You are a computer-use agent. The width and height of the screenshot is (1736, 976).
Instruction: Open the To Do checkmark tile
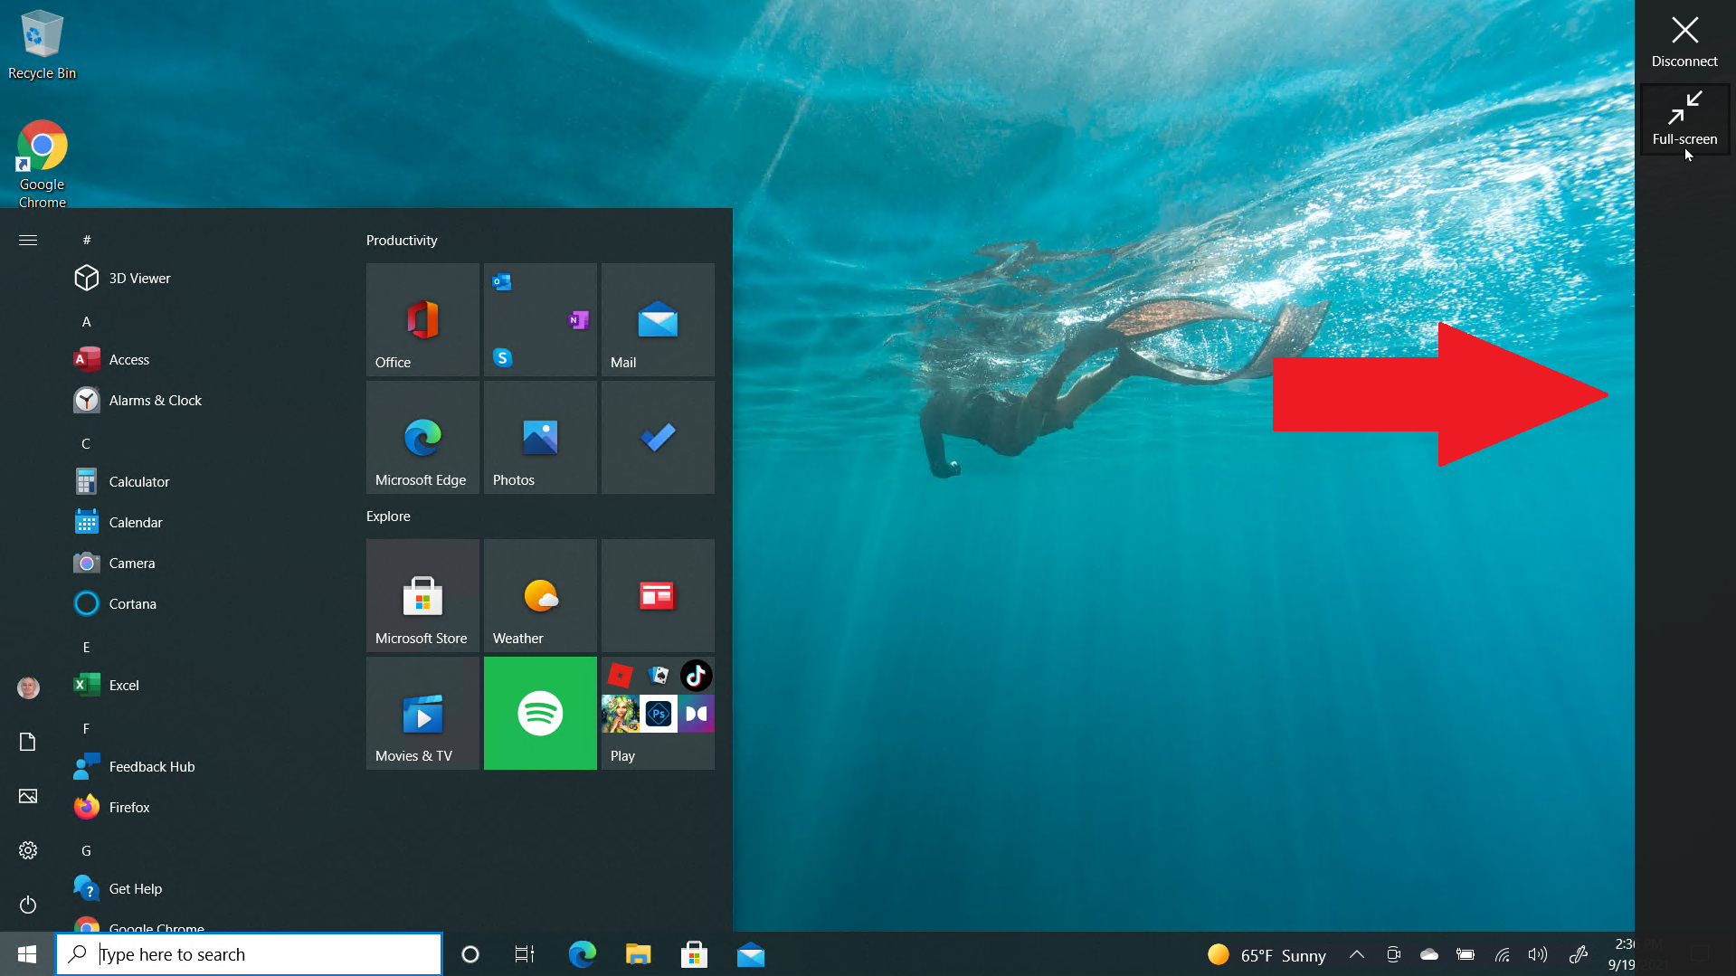[658, 437]
